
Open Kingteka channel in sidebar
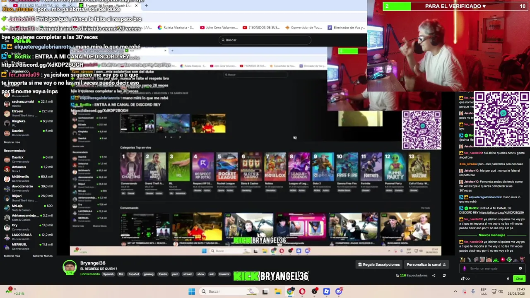(29, 123)
